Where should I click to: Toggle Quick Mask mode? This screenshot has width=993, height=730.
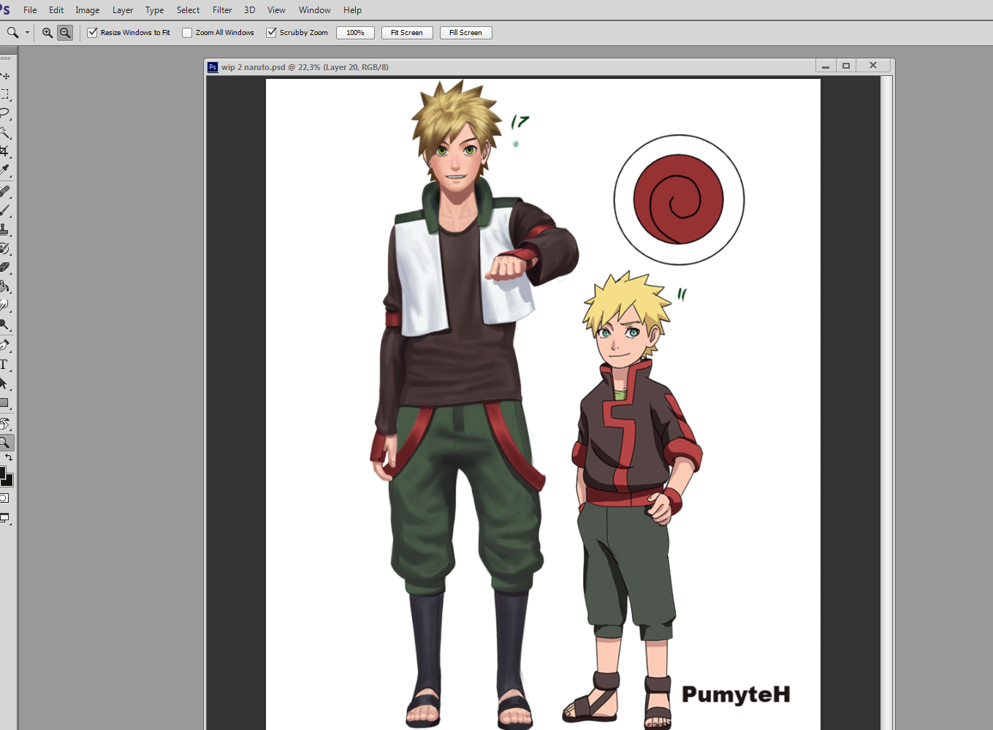[x=5, y=498]
